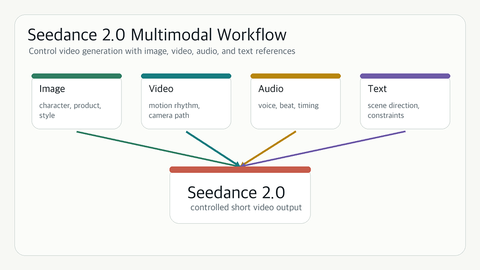Click 'controlled short video output' caption
Screen dimensions: 480x270
point(246,207)
